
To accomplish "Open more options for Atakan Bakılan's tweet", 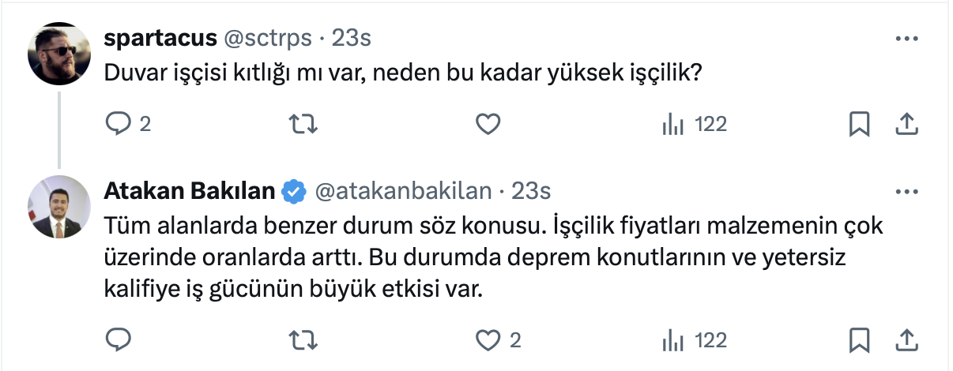I will 906,191.
